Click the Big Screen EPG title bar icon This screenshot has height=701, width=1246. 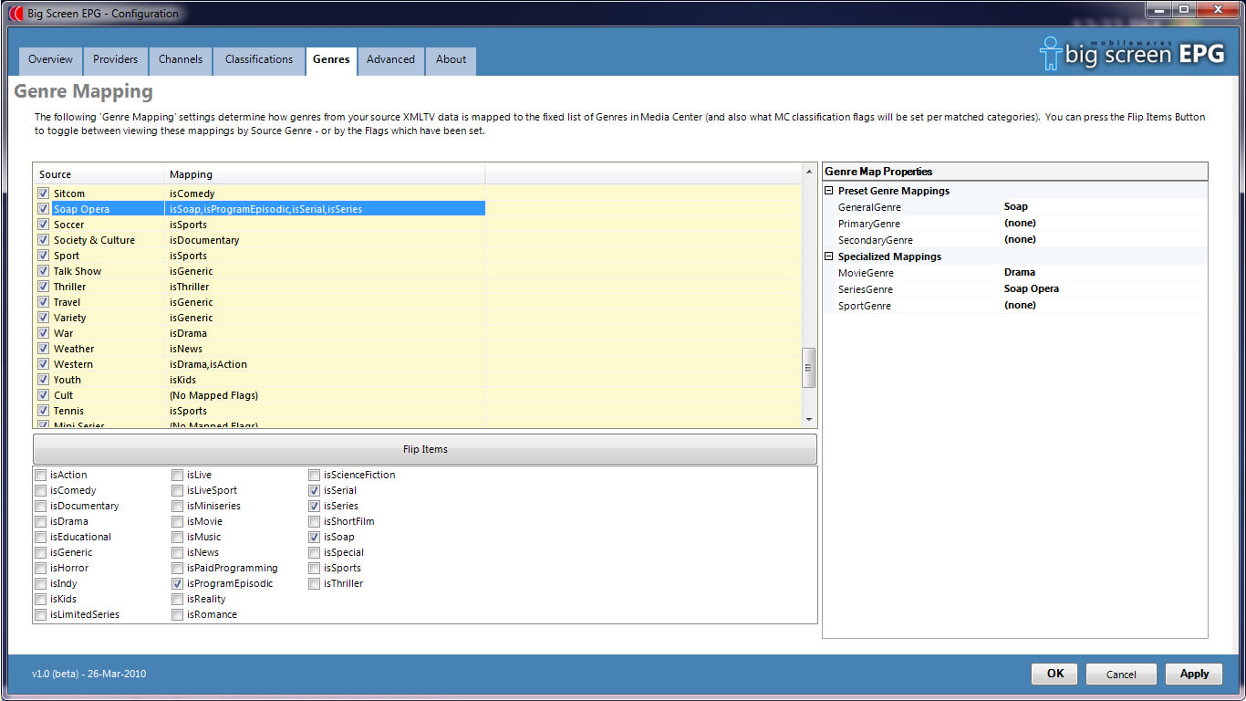[16, 14]
